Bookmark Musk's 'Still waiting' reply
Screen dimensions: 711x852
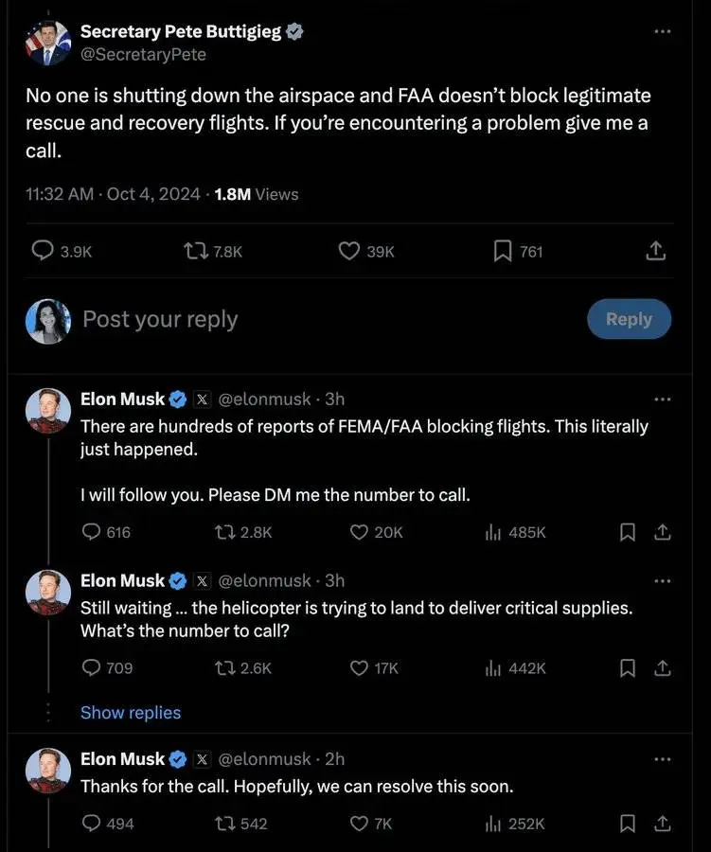tap(627, 668)
